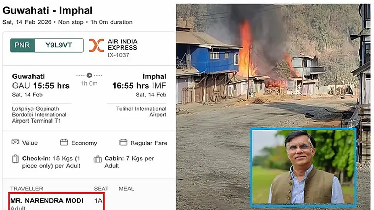Open the inset portrait of man in vest
This screenshot has width=374, height=210.
[x=304, y=167]
